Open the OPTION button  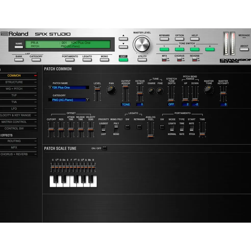coord(179,39)
